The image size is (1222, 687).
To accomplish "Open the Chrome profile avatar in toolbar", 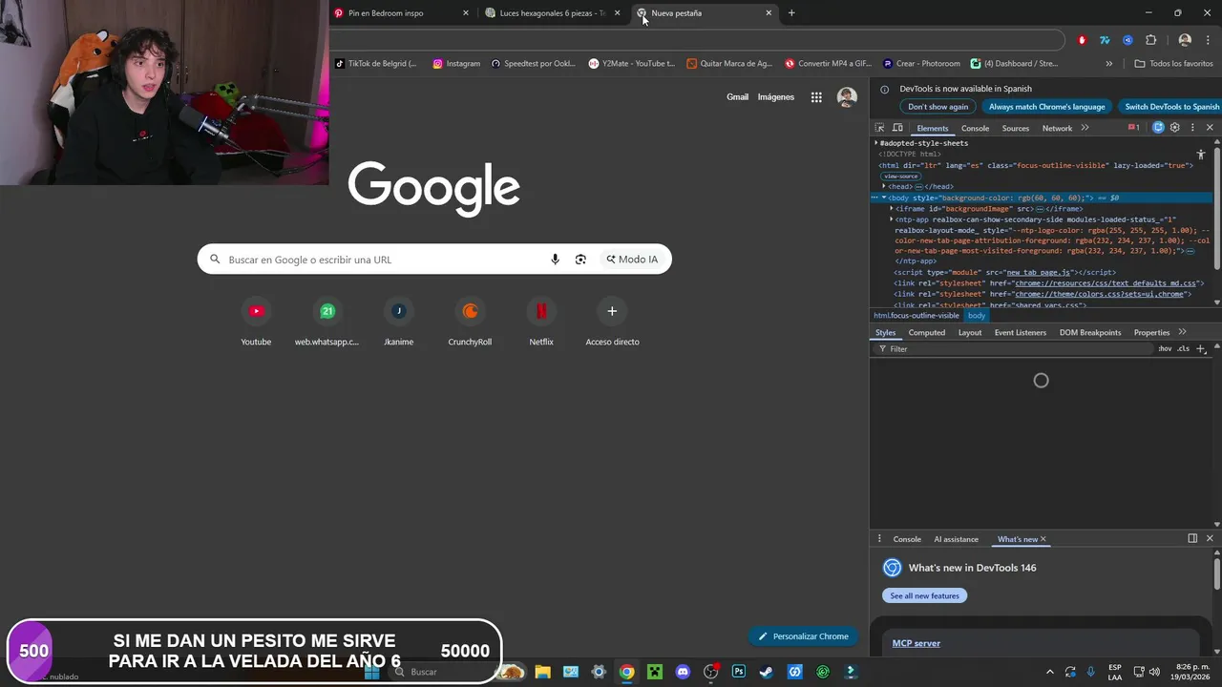I will point(1185,40).
